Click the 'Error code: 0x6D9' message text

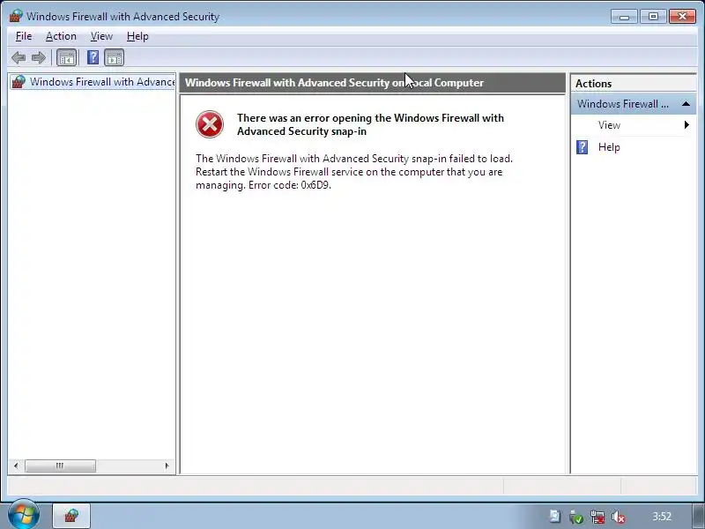click(x=290, y=185)
